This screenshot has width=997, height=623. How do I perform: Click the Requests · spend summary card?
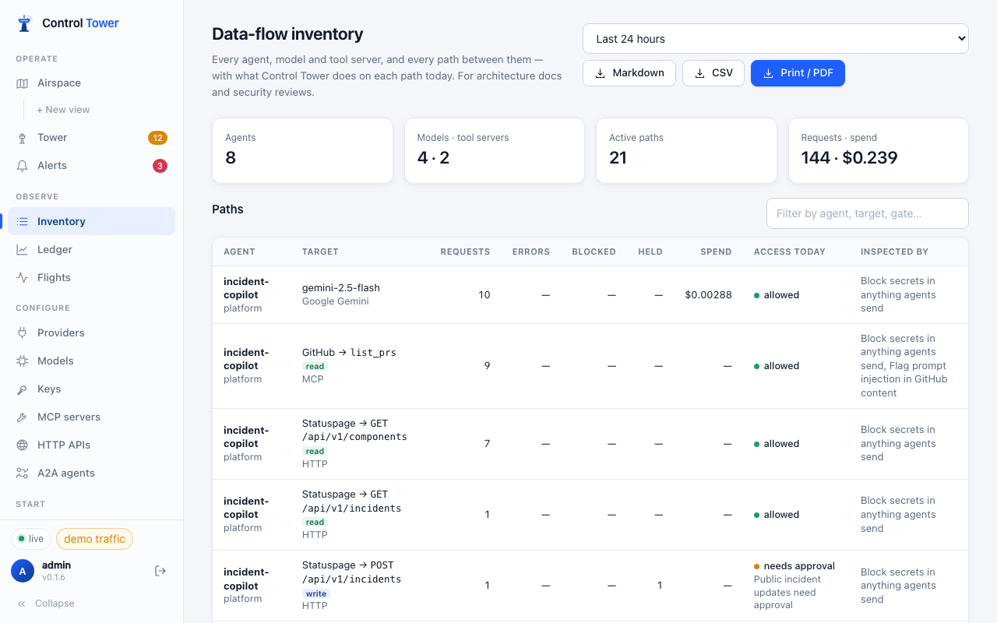879,150
